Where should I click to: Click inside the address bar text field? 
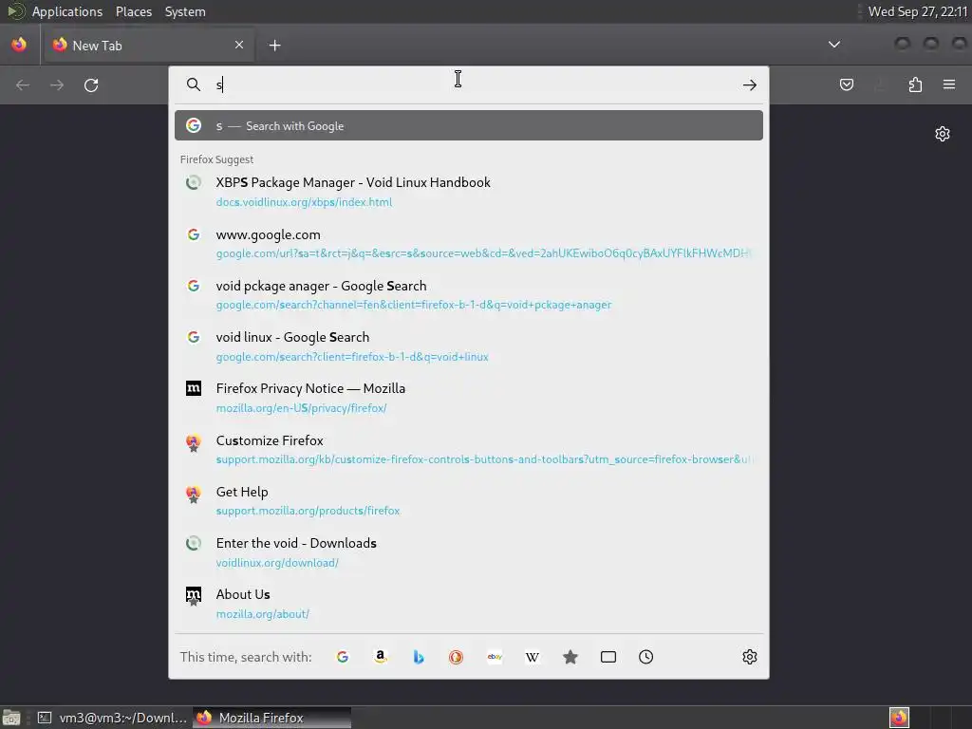tap(475, 84)
